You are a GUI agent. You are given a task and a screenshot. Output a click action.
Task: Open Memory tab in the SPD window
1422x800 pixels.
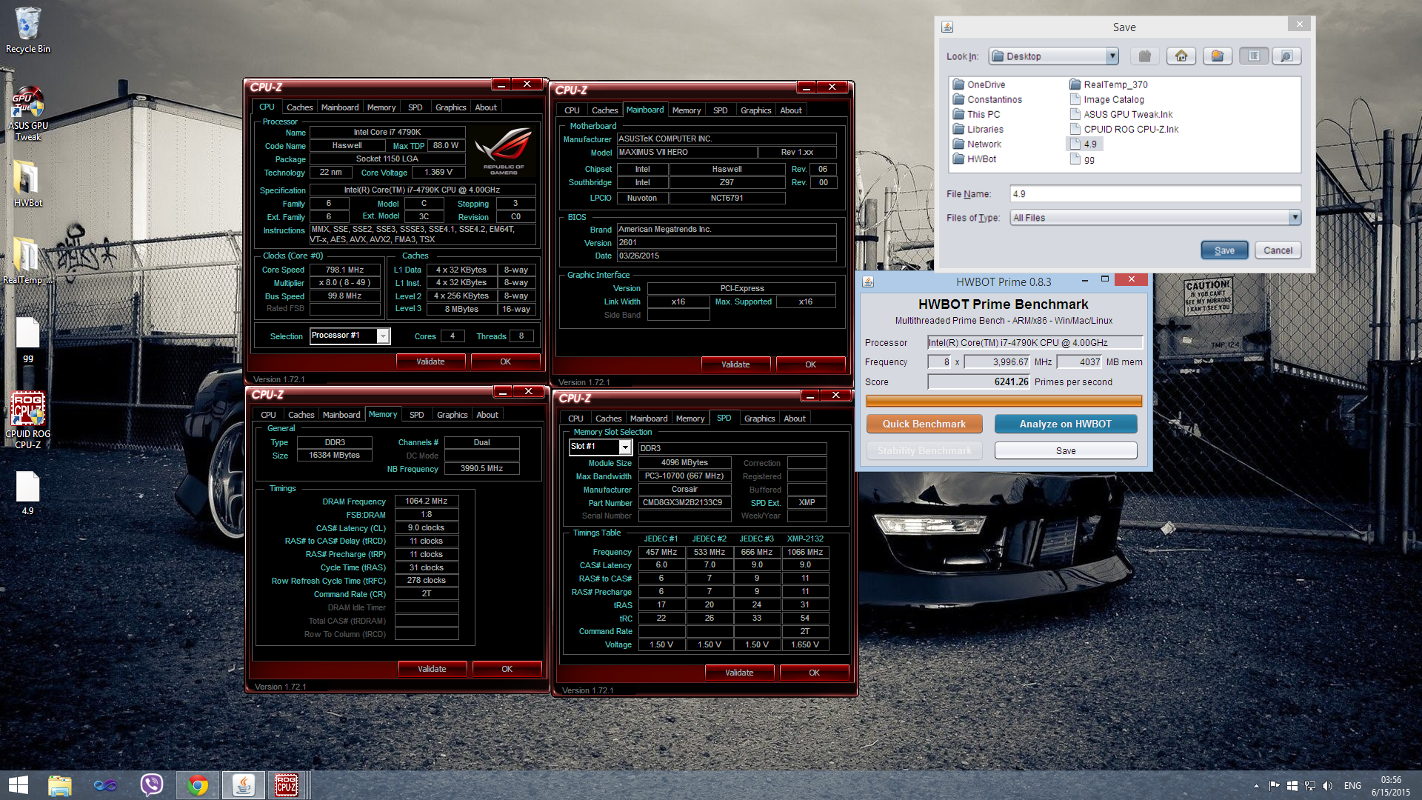coord(690,419)
